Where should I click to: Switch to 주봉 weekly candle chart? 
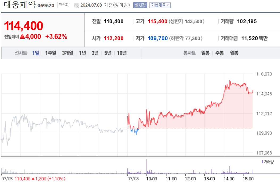coord(220,53)
